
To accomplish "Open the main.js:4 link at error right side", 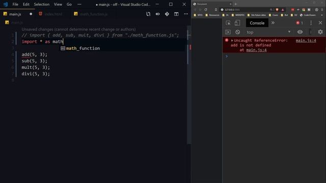I will 306,41.
